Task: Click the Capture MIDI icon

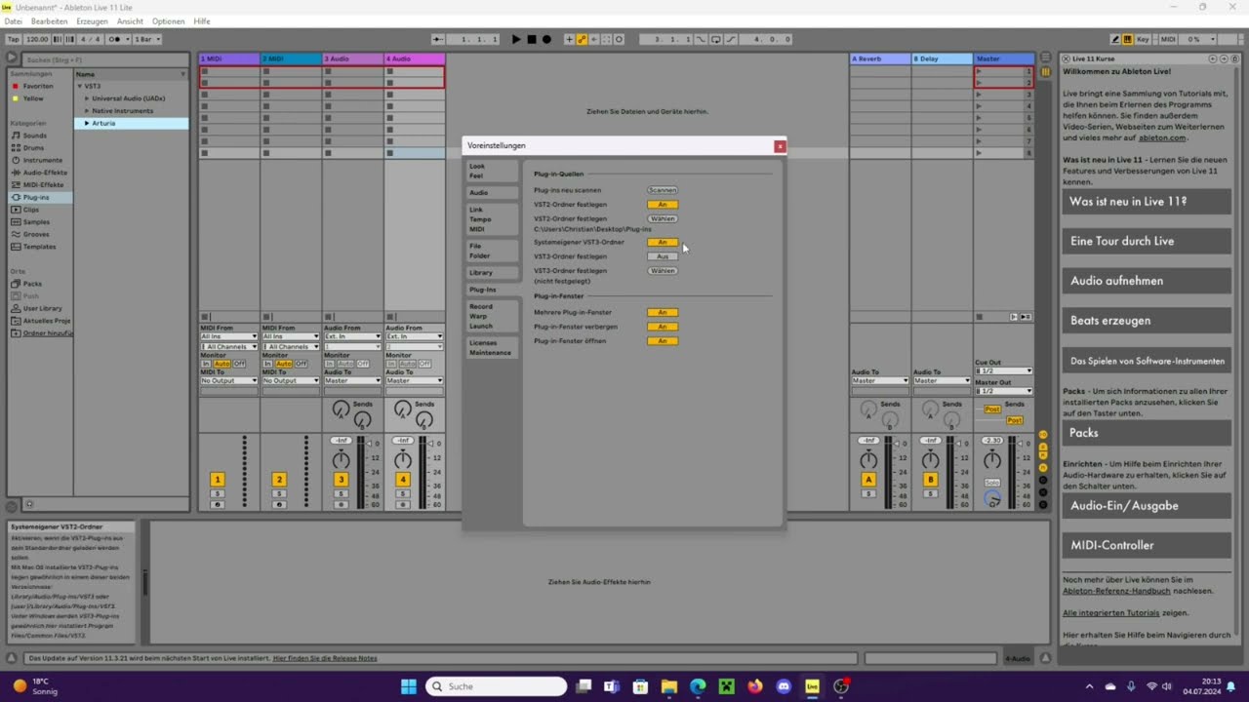Action: pyautogui.click(x=607, y=39)
